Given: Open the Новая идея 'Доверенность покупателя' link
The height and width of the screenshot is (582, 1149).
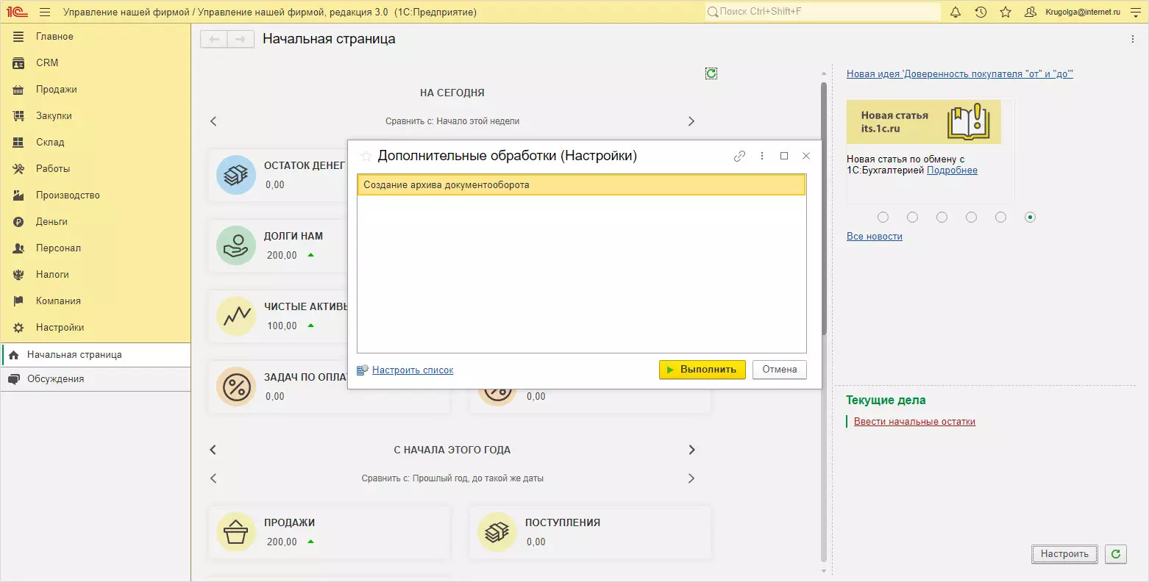Looking at the screenshot, I should [x=960, y=74].
